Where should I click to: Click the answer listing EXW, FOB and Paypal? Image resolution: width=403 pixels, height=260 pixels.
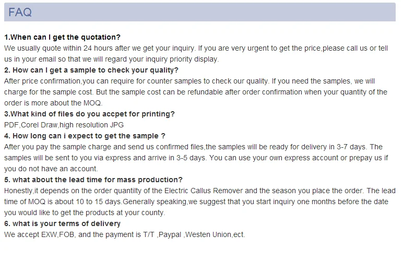tap(124, 234)
